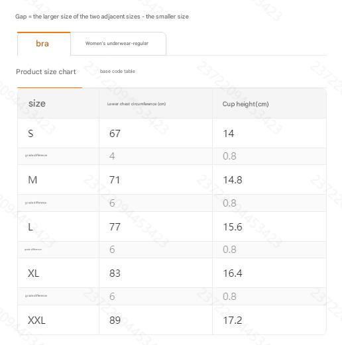Click the 89 chest value for XXL
This screenshot has width=342, height=345.
(115, 320)
